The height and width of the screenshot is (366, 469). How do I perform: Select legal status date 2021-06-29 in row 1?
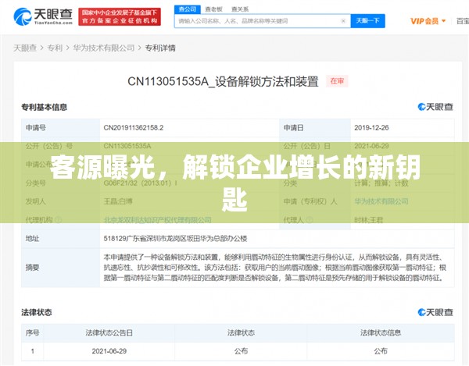click(109, 351)
